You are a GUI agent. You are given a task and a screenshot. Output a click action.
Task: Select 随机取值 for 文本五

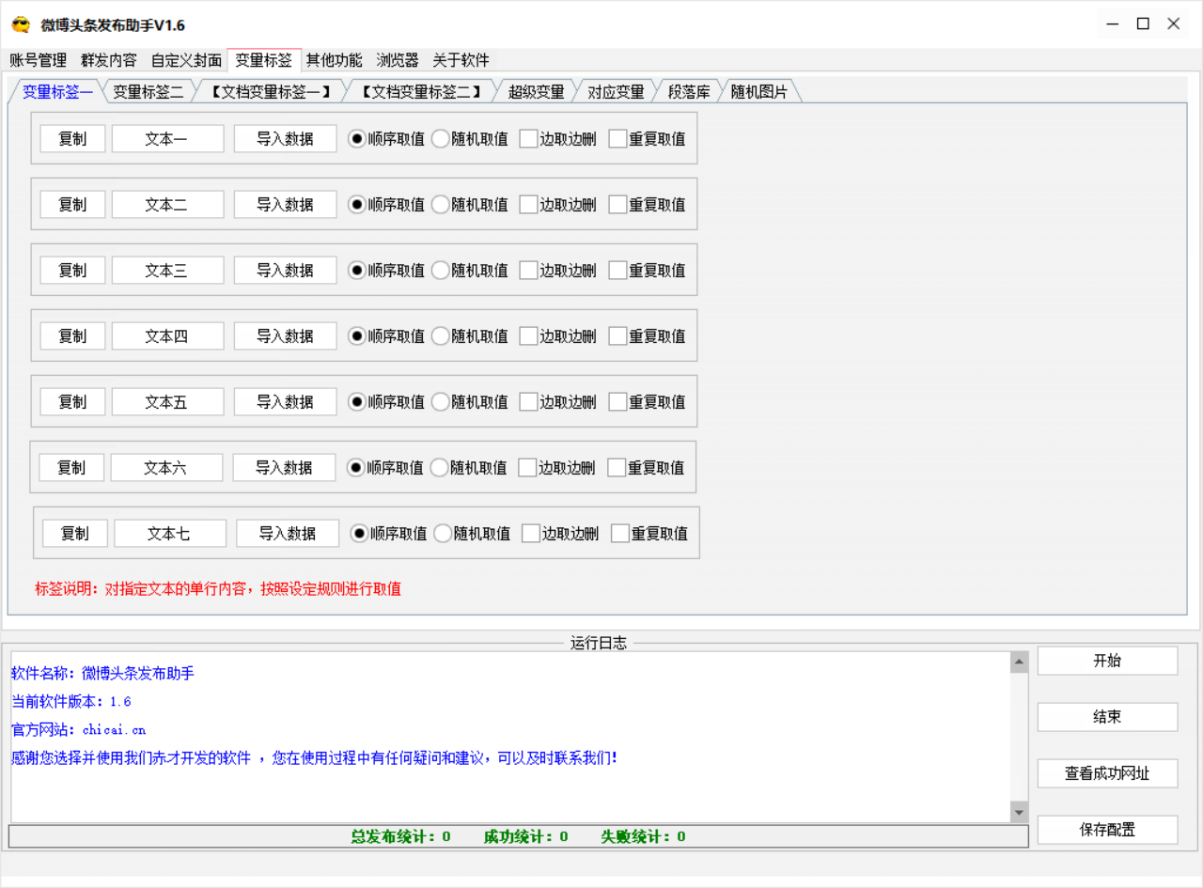469,401
